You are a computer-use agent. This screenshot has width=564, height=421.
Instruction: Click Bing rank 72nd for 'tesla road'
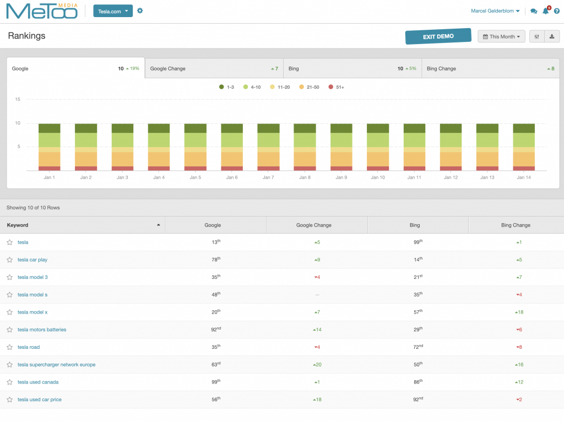(418, 347)
